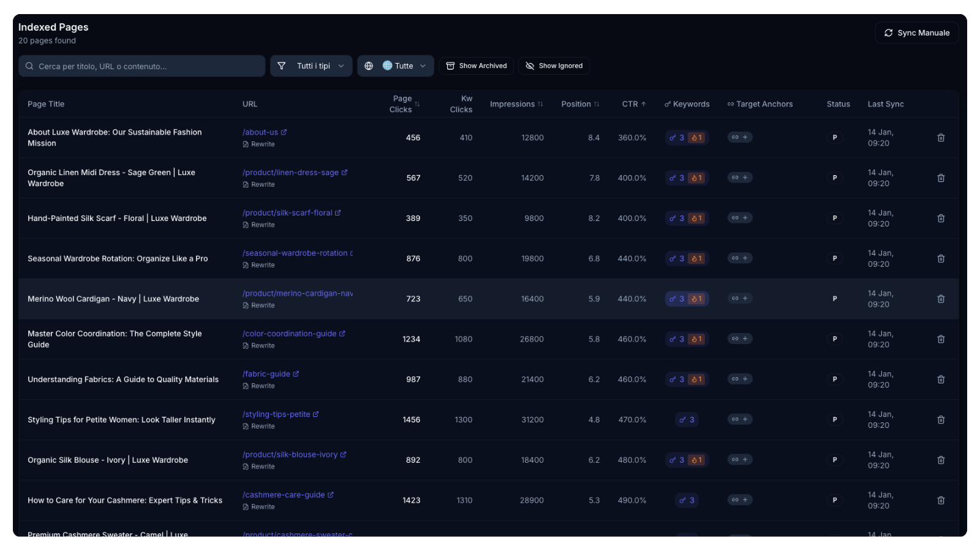The height and width of the screenshot is (551, 980).
Task: Toggle Show Ignored pages
Action: pyautogui.click(x=554, y=66)
